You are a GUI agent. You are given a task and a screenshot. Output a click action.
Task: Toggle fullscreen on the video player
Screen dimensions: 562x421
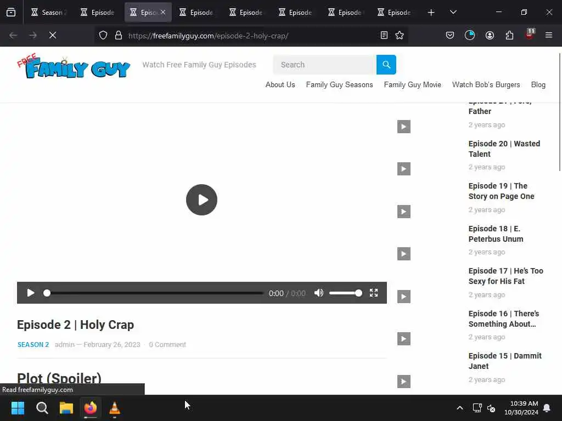coord(373,293)
